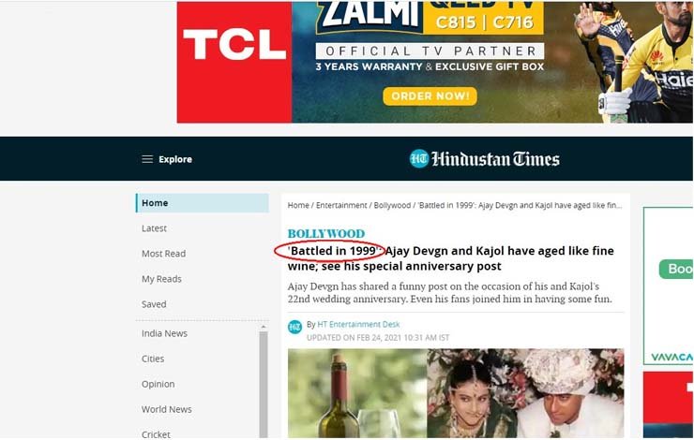Click the sidebar scrollbar up arrow
694x440 pixels.
click(264, 327)
